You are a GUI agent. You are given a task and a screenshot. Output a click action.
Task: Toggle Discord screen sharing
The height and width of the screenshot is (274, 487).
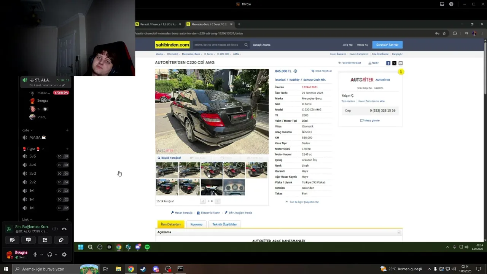point(29,240)
